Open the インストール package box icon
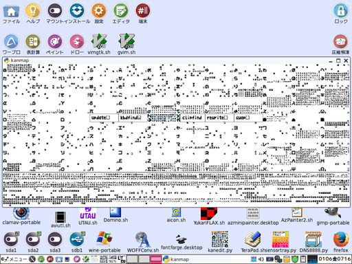The image size is (352, 264). coord(77,11)
